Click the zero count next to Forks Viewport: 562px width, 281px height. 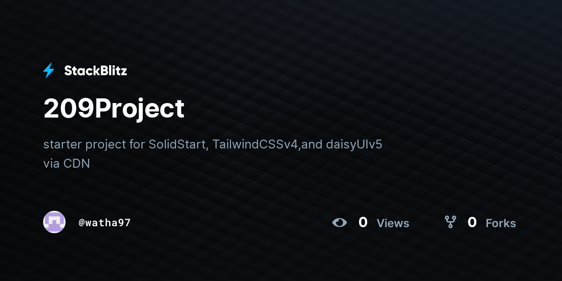point(472,222)
